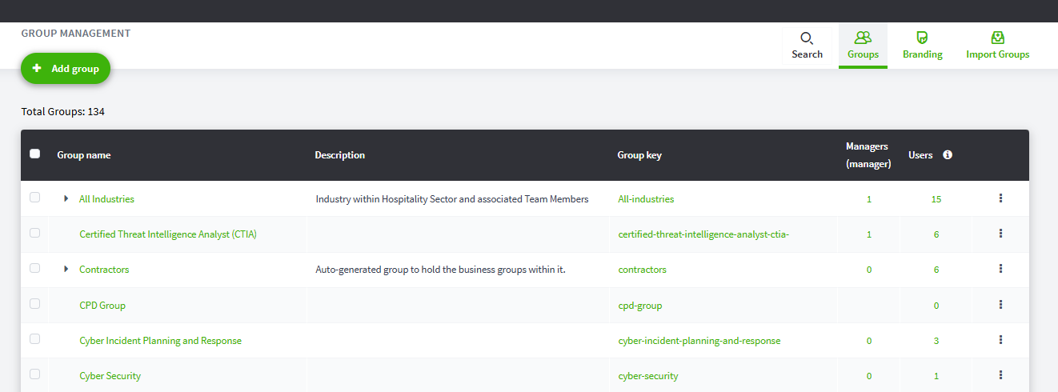Click the Contractors auto-generated description text
Image resolution: width=1058 pixels, height=392 pixels.
coord(441,270)
